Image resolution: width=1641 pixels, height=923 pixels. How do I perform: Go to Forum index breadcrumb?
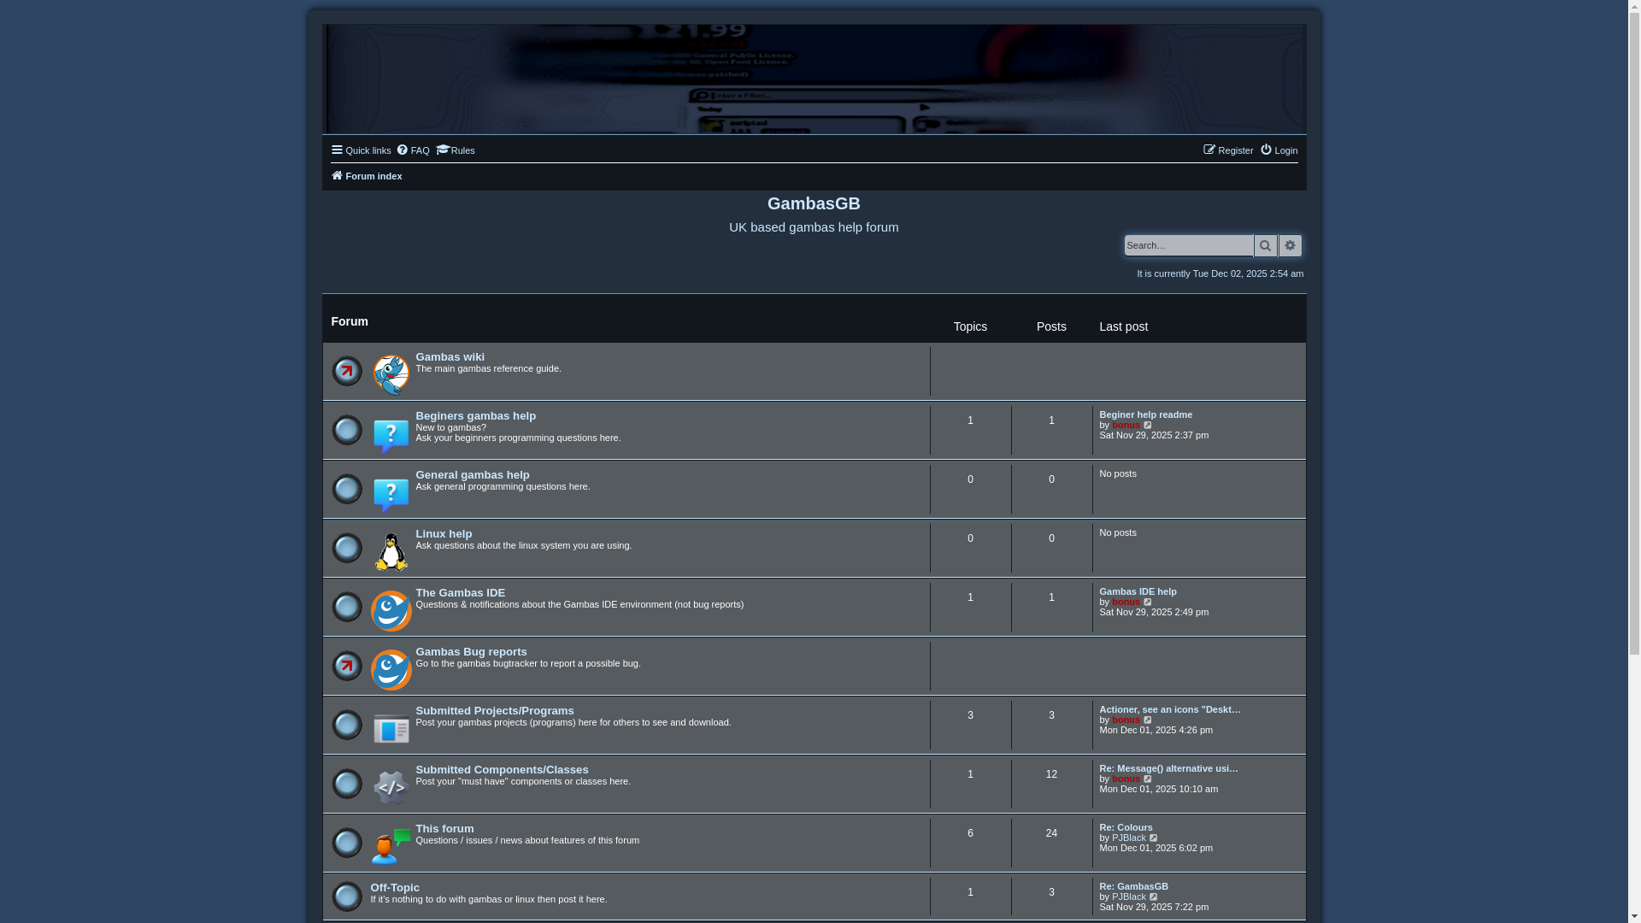tap(367, 176)
